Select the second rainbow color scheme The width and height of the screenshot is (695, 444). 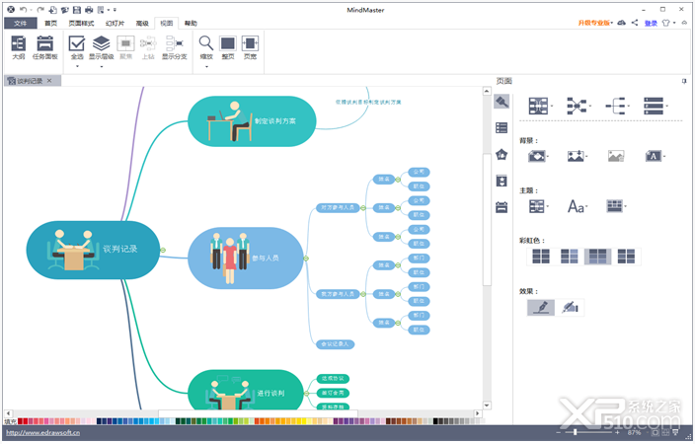point(569,257)
